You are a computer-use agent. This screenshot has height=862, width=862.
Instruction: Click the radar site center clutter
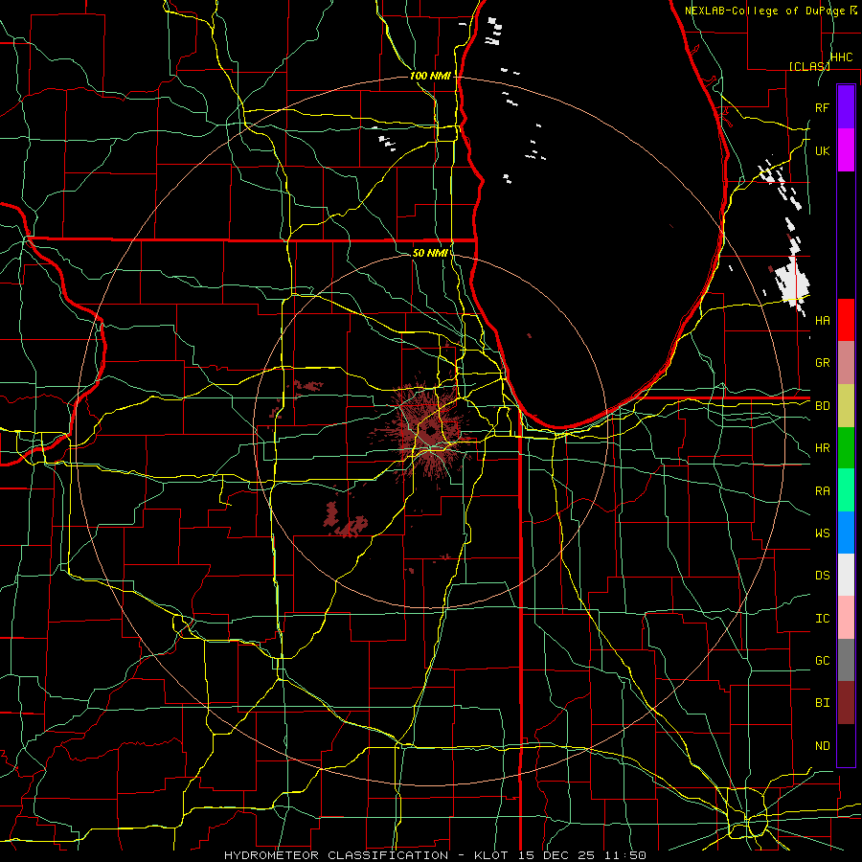pyautogui.click(x=429, y=432)
